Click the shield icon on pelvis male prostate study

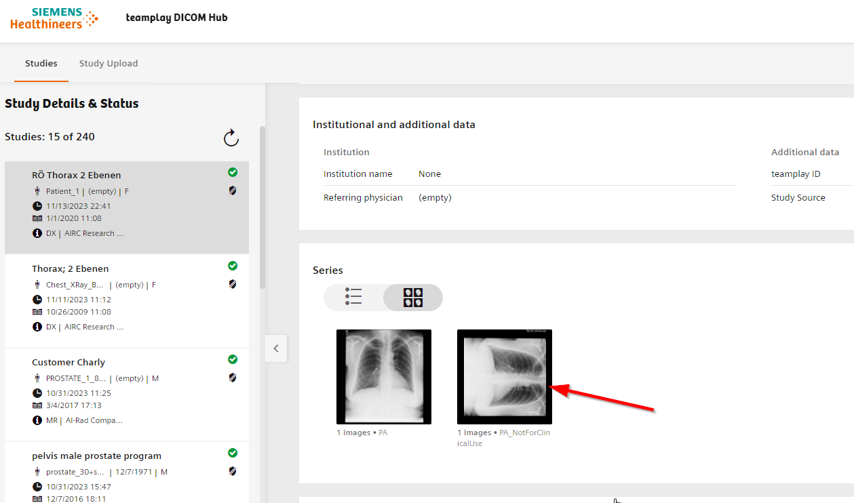[x=233, y=471]
